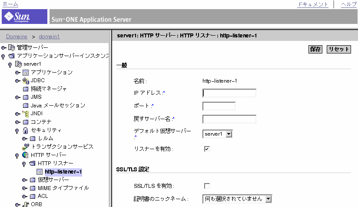This screenshot has width=358, height=207.
Task: Expand the コンテナ tree node
Action: coord(17,122)
